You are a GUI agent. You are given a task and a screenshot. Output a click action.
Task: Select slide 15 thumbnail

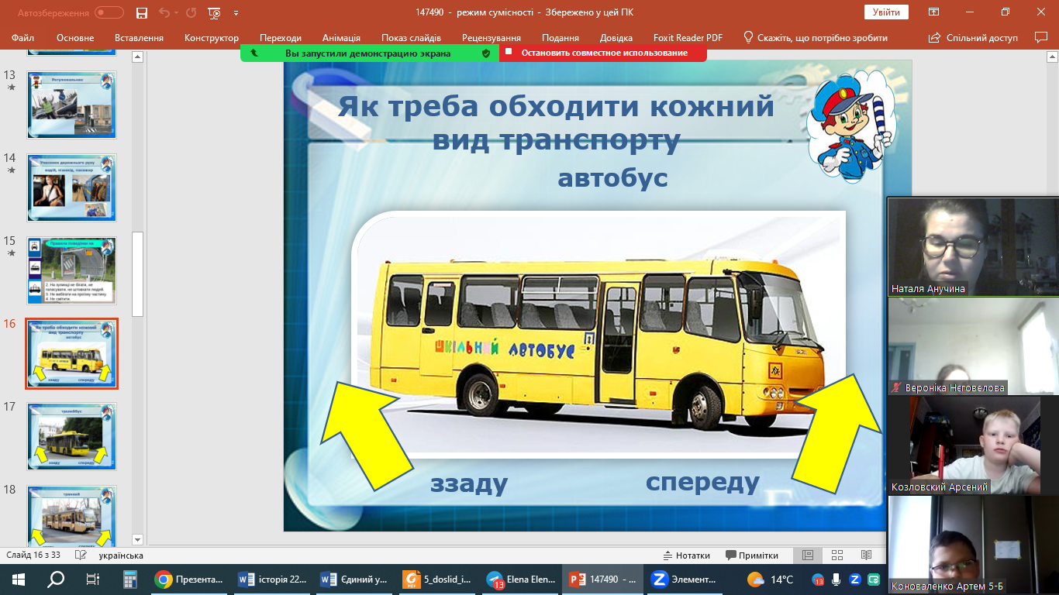click(x=71, y=270)
